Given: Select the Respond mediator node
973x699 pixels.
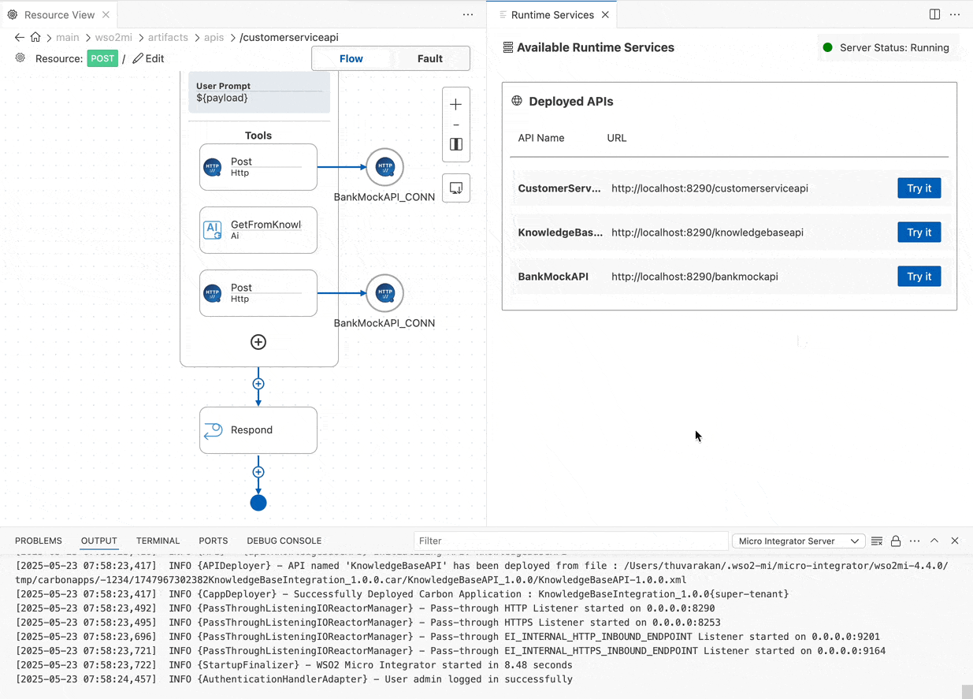Looking at the screenshot, I should [258, 430].
